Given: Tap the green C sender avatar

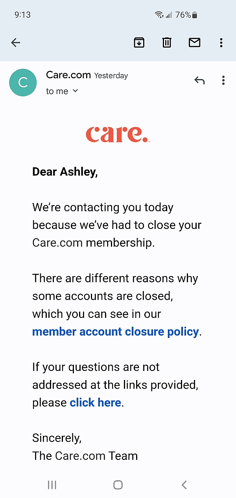Looking at the screenshot, I should pyautogui.click(x=23, y=83).
